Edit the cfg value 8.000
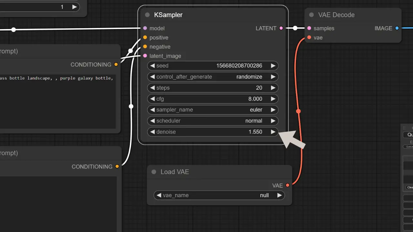Viewport: 413px width, 232px height. 255,99
